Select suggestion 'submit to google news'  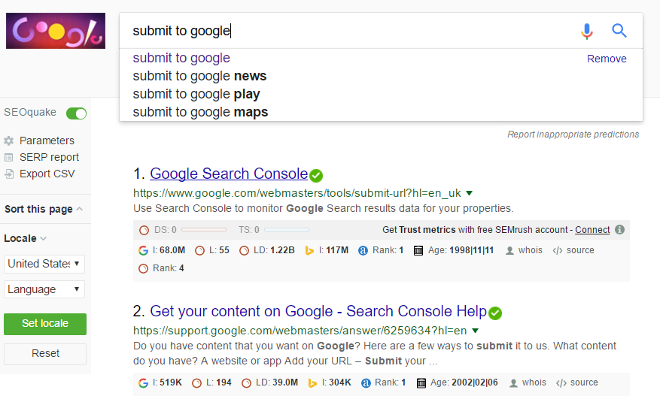199,76
